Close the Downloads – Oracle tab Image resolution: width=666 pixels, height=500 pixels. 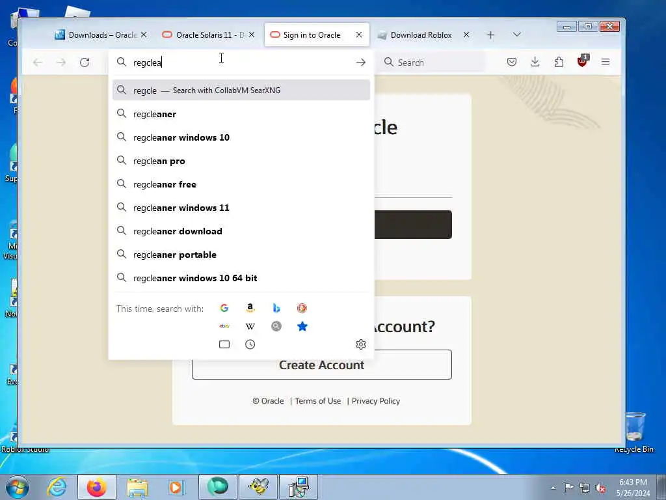pyautogui.click(x=144, y=35)
